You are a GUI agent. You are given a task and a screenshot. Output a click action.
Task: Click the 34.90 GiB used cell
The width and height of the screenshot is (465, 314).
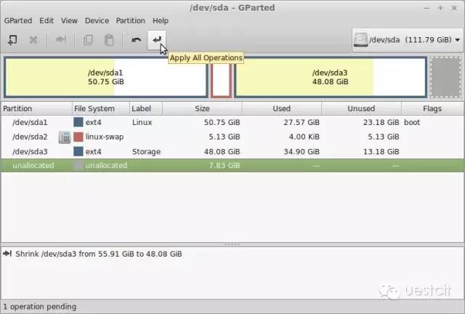pos(302,152)
